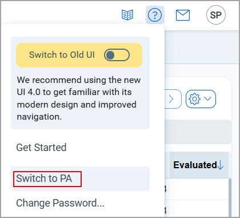The width and height of the screenshot is (240, 218).
Task: Open the mail envelope icon
Action: (x=183, y=15)
